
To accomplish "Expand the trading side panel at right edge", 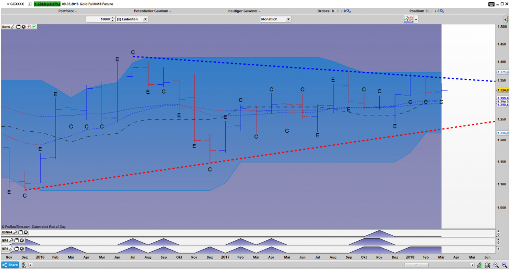I will pyautogui.click(x=507, y=19).
